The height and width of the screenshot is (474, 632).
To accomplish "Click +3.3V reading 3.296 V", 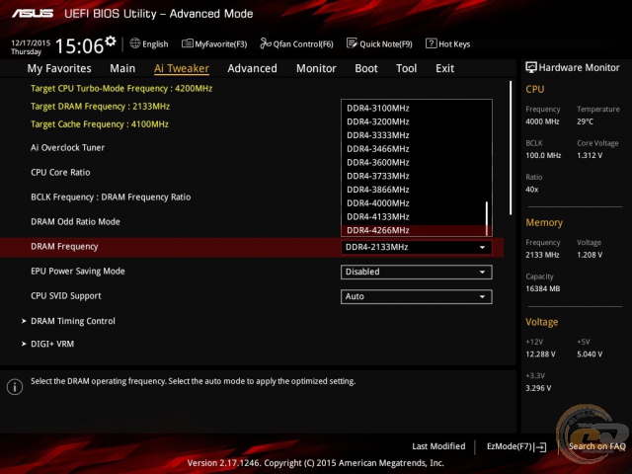I will coord(538,388).
